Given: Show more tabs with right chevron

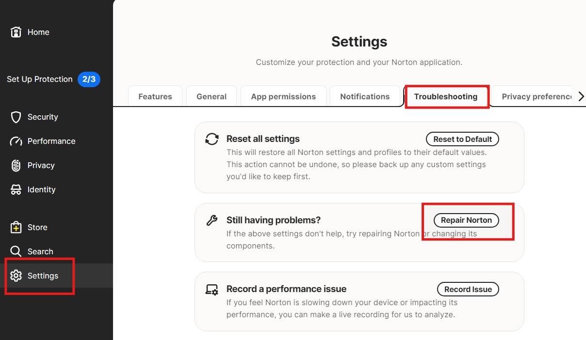Looking at the screenshot, I should [581, 96].
